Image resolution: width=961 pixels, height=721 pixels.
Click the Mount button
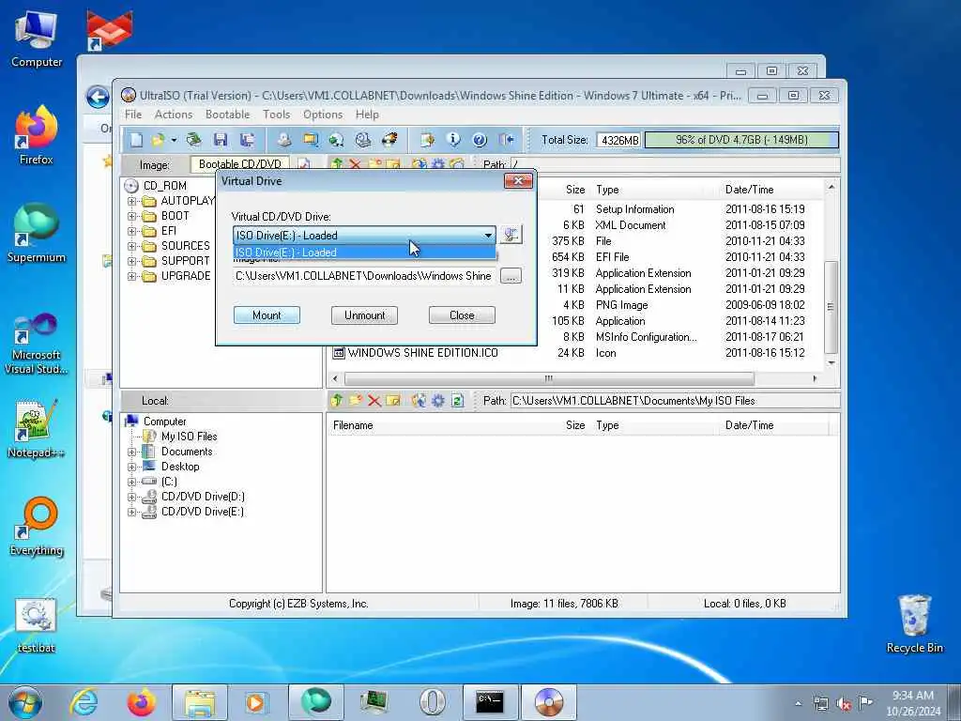point(267,315)
